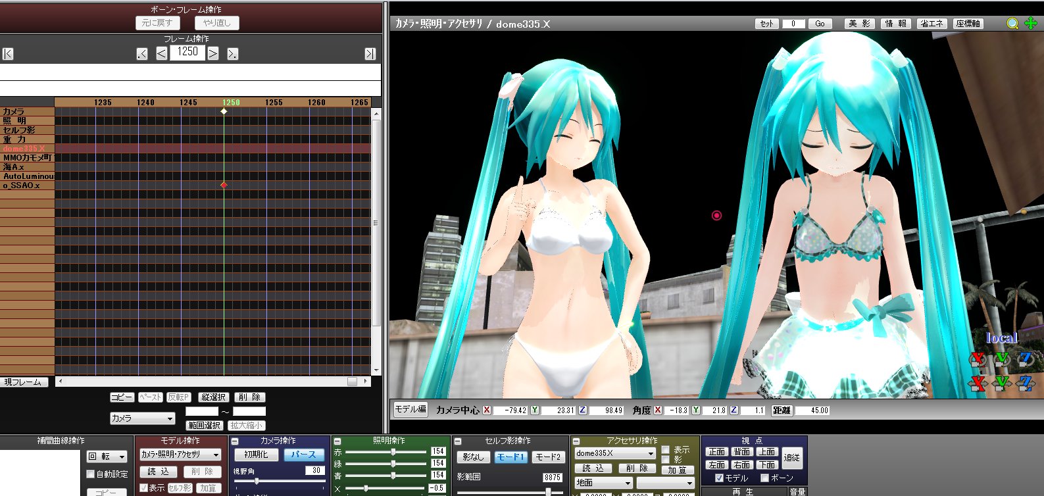Open the empty bone dropdown beside 地面

pyautogui.click(x=666, y=483)
